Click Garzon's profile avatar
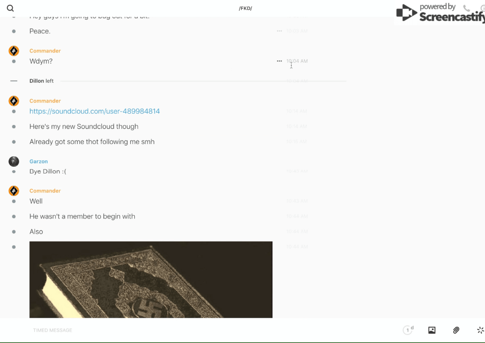The image size is (485, 343). tap(14, 161)
